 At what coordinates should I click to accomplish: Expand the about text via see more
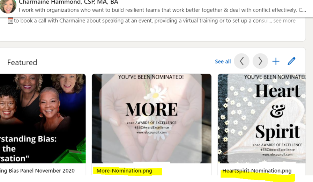284,21
